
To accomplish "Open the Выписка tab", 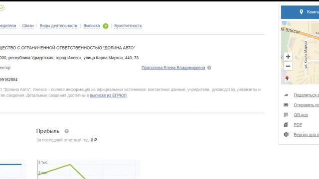I will click(92, 26).
